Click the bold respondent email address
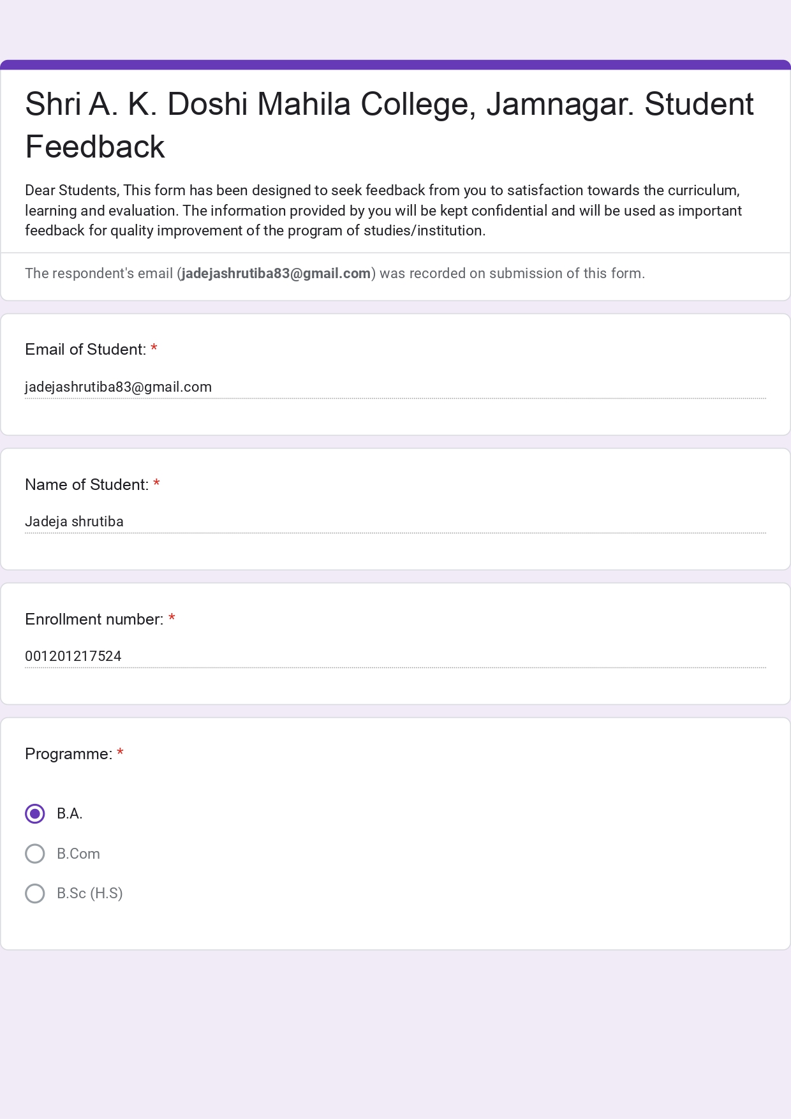This screenshot has width=791, height=1119. (276, 274)
